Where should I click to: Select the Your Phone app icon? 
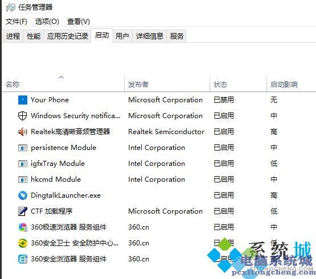click(x=23, y=100)
